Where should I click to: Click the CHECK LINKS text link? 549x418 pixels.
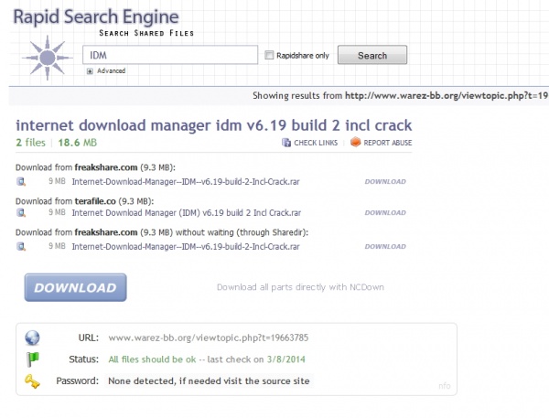316,143
